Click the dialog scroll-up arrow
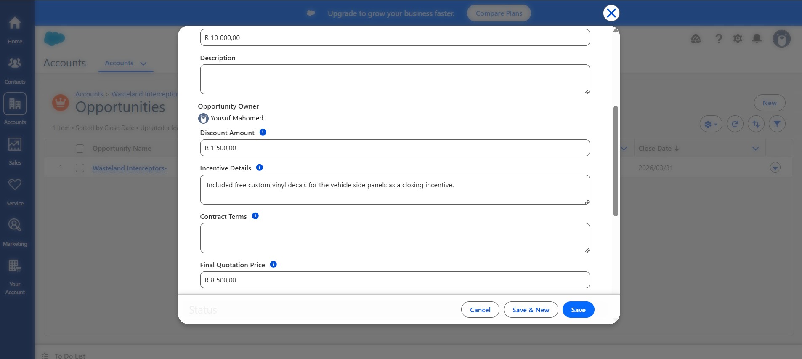 (616, 30)
